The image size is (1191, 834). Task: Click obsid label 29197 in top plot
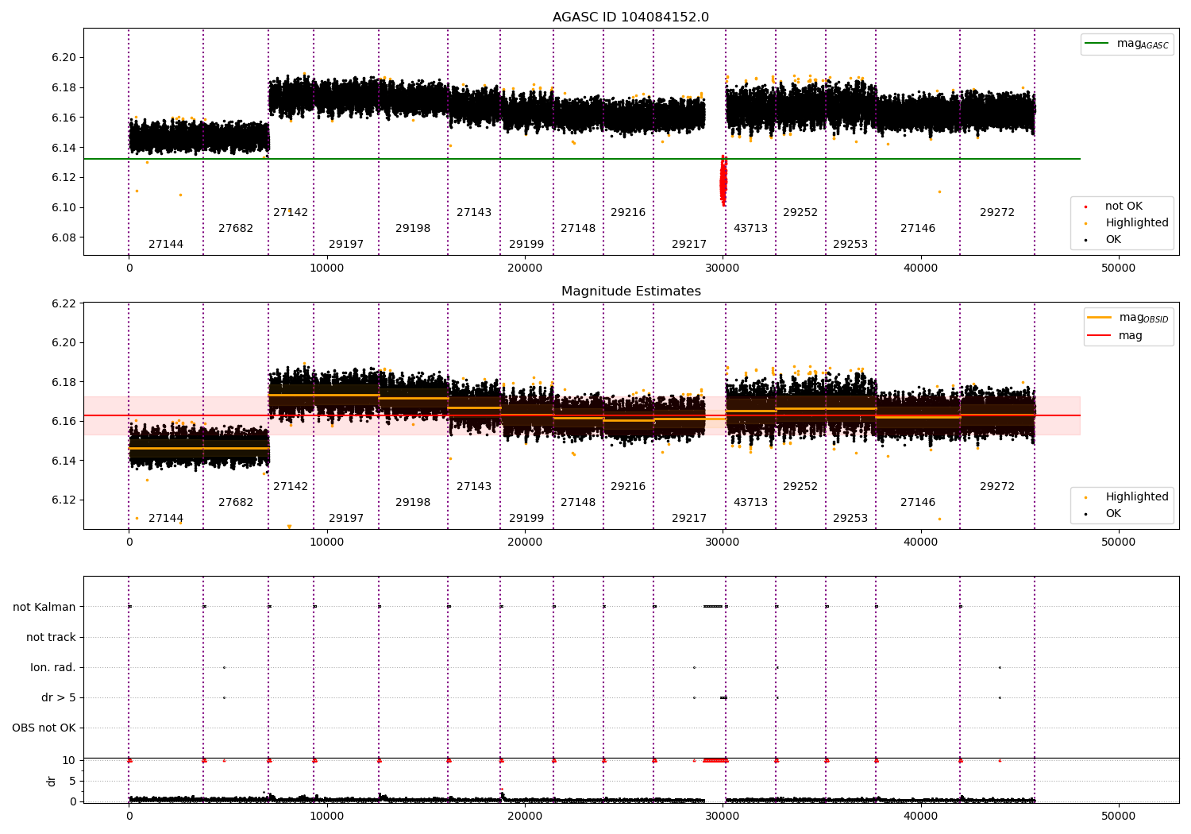[x=346, y=245]
